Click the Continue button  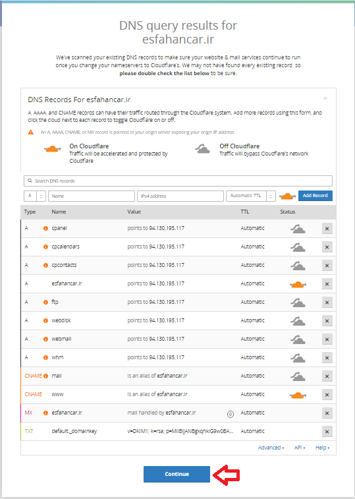click(x=177, y=474)
